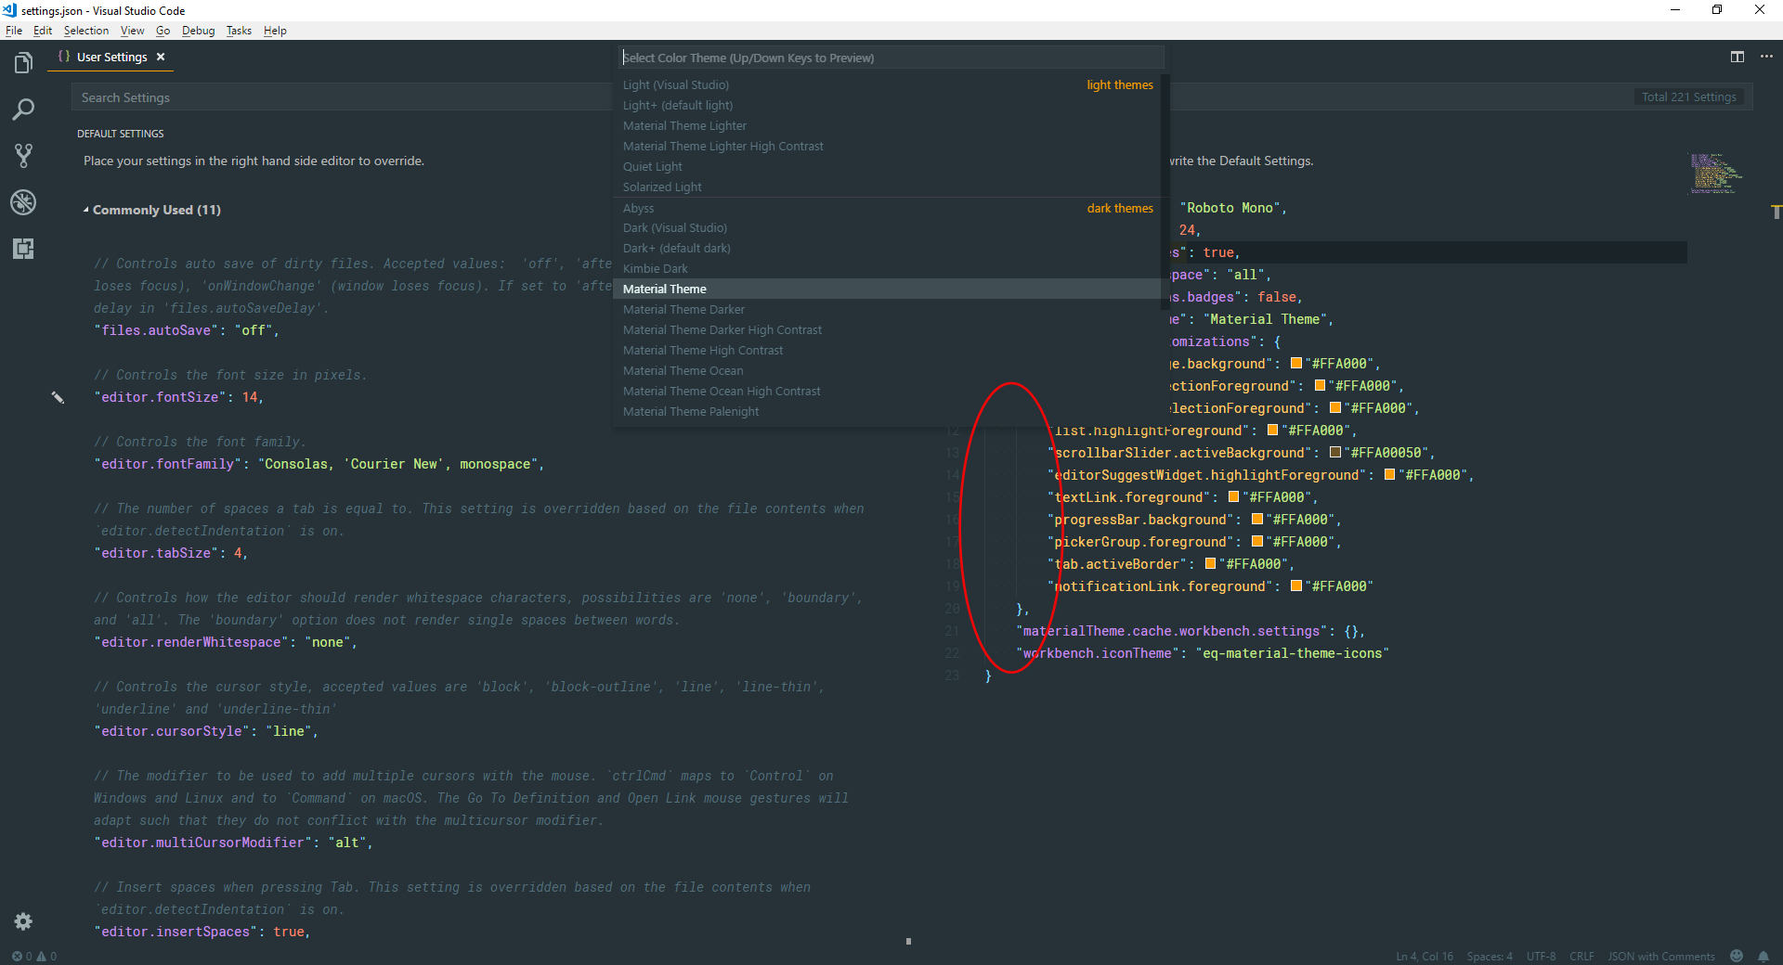Click color swatch for scrollbarSlider.activeBackground
The image size is (1783, 965).
1334,453
